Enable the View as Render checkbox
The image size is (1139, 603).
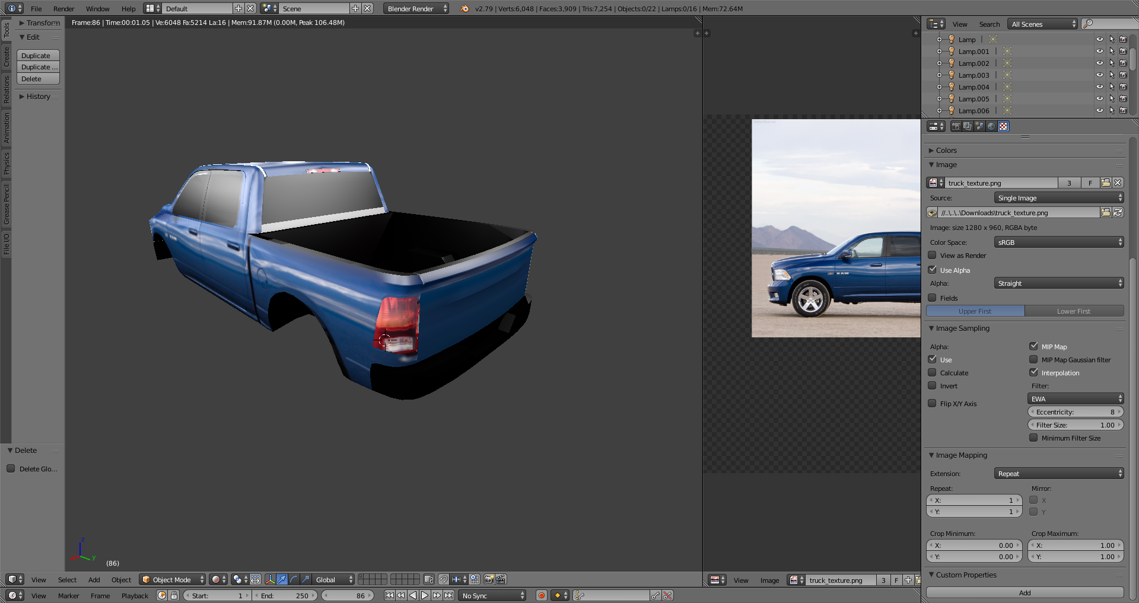tap(933, 256)
